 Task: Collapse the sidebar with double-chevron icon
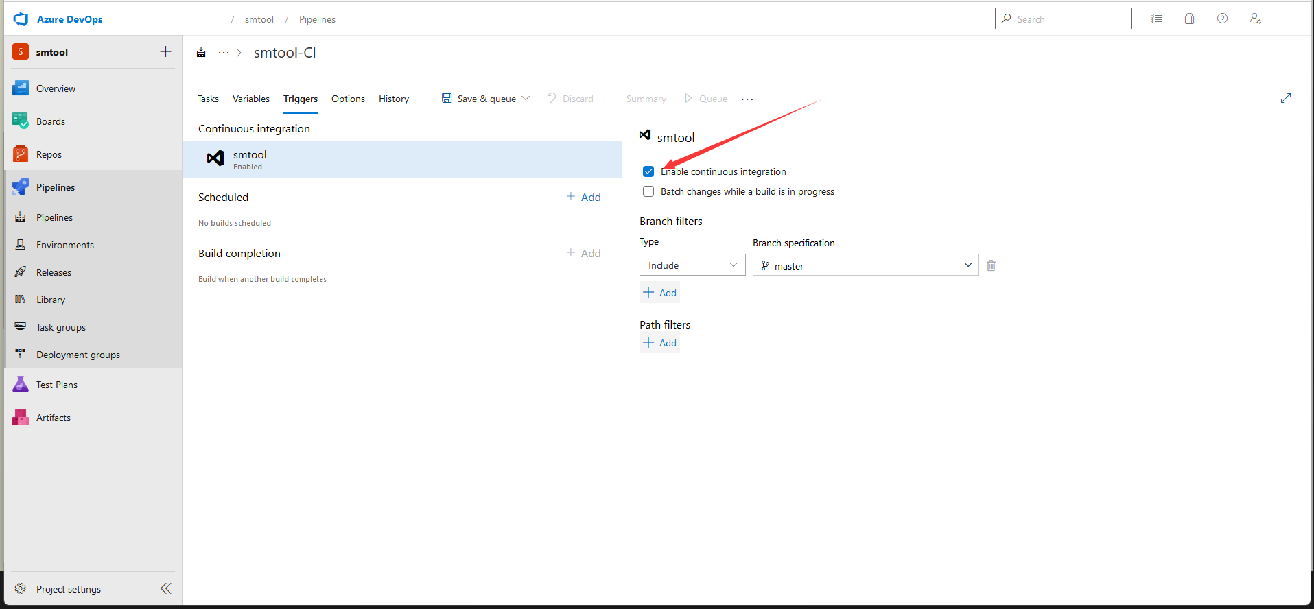(x=165, y=588)
